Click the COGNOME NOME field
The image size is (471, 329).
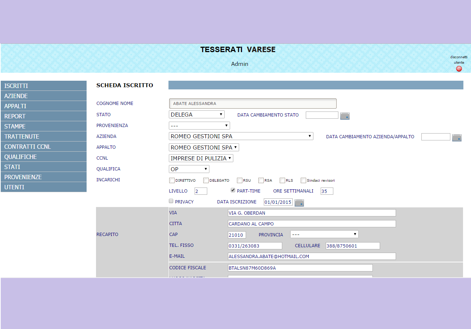point(253,104)
